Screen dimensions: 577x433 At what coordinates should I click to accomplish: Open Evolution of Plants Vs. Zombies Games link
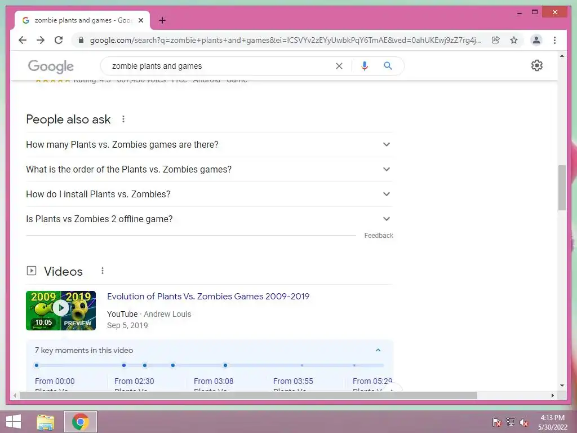(208, 297)
